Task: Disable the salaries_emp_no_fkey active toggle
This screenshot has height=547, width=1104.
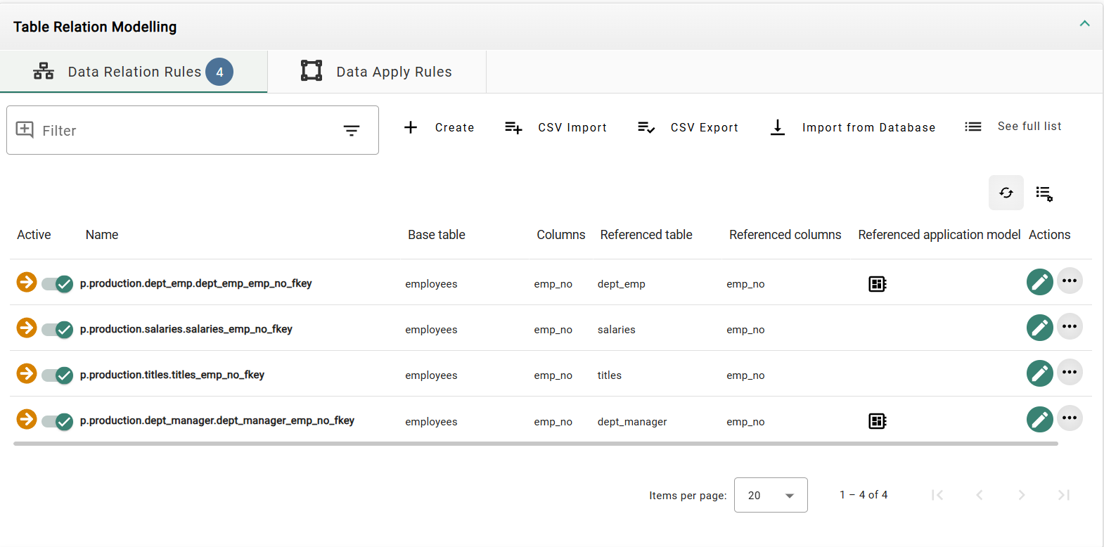Action: pyautogui.click(x=58, y=330)
